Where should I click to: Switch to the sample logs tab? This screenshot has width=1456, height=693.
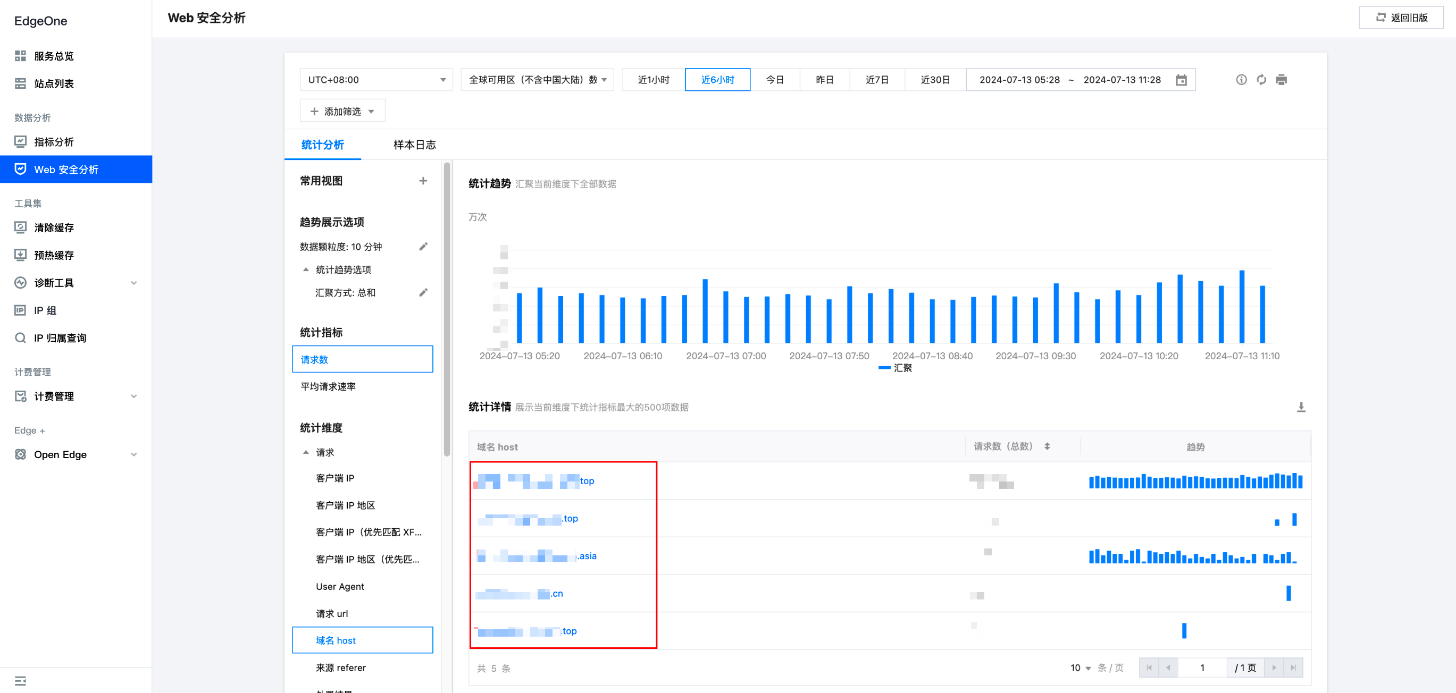coord(414,145)
